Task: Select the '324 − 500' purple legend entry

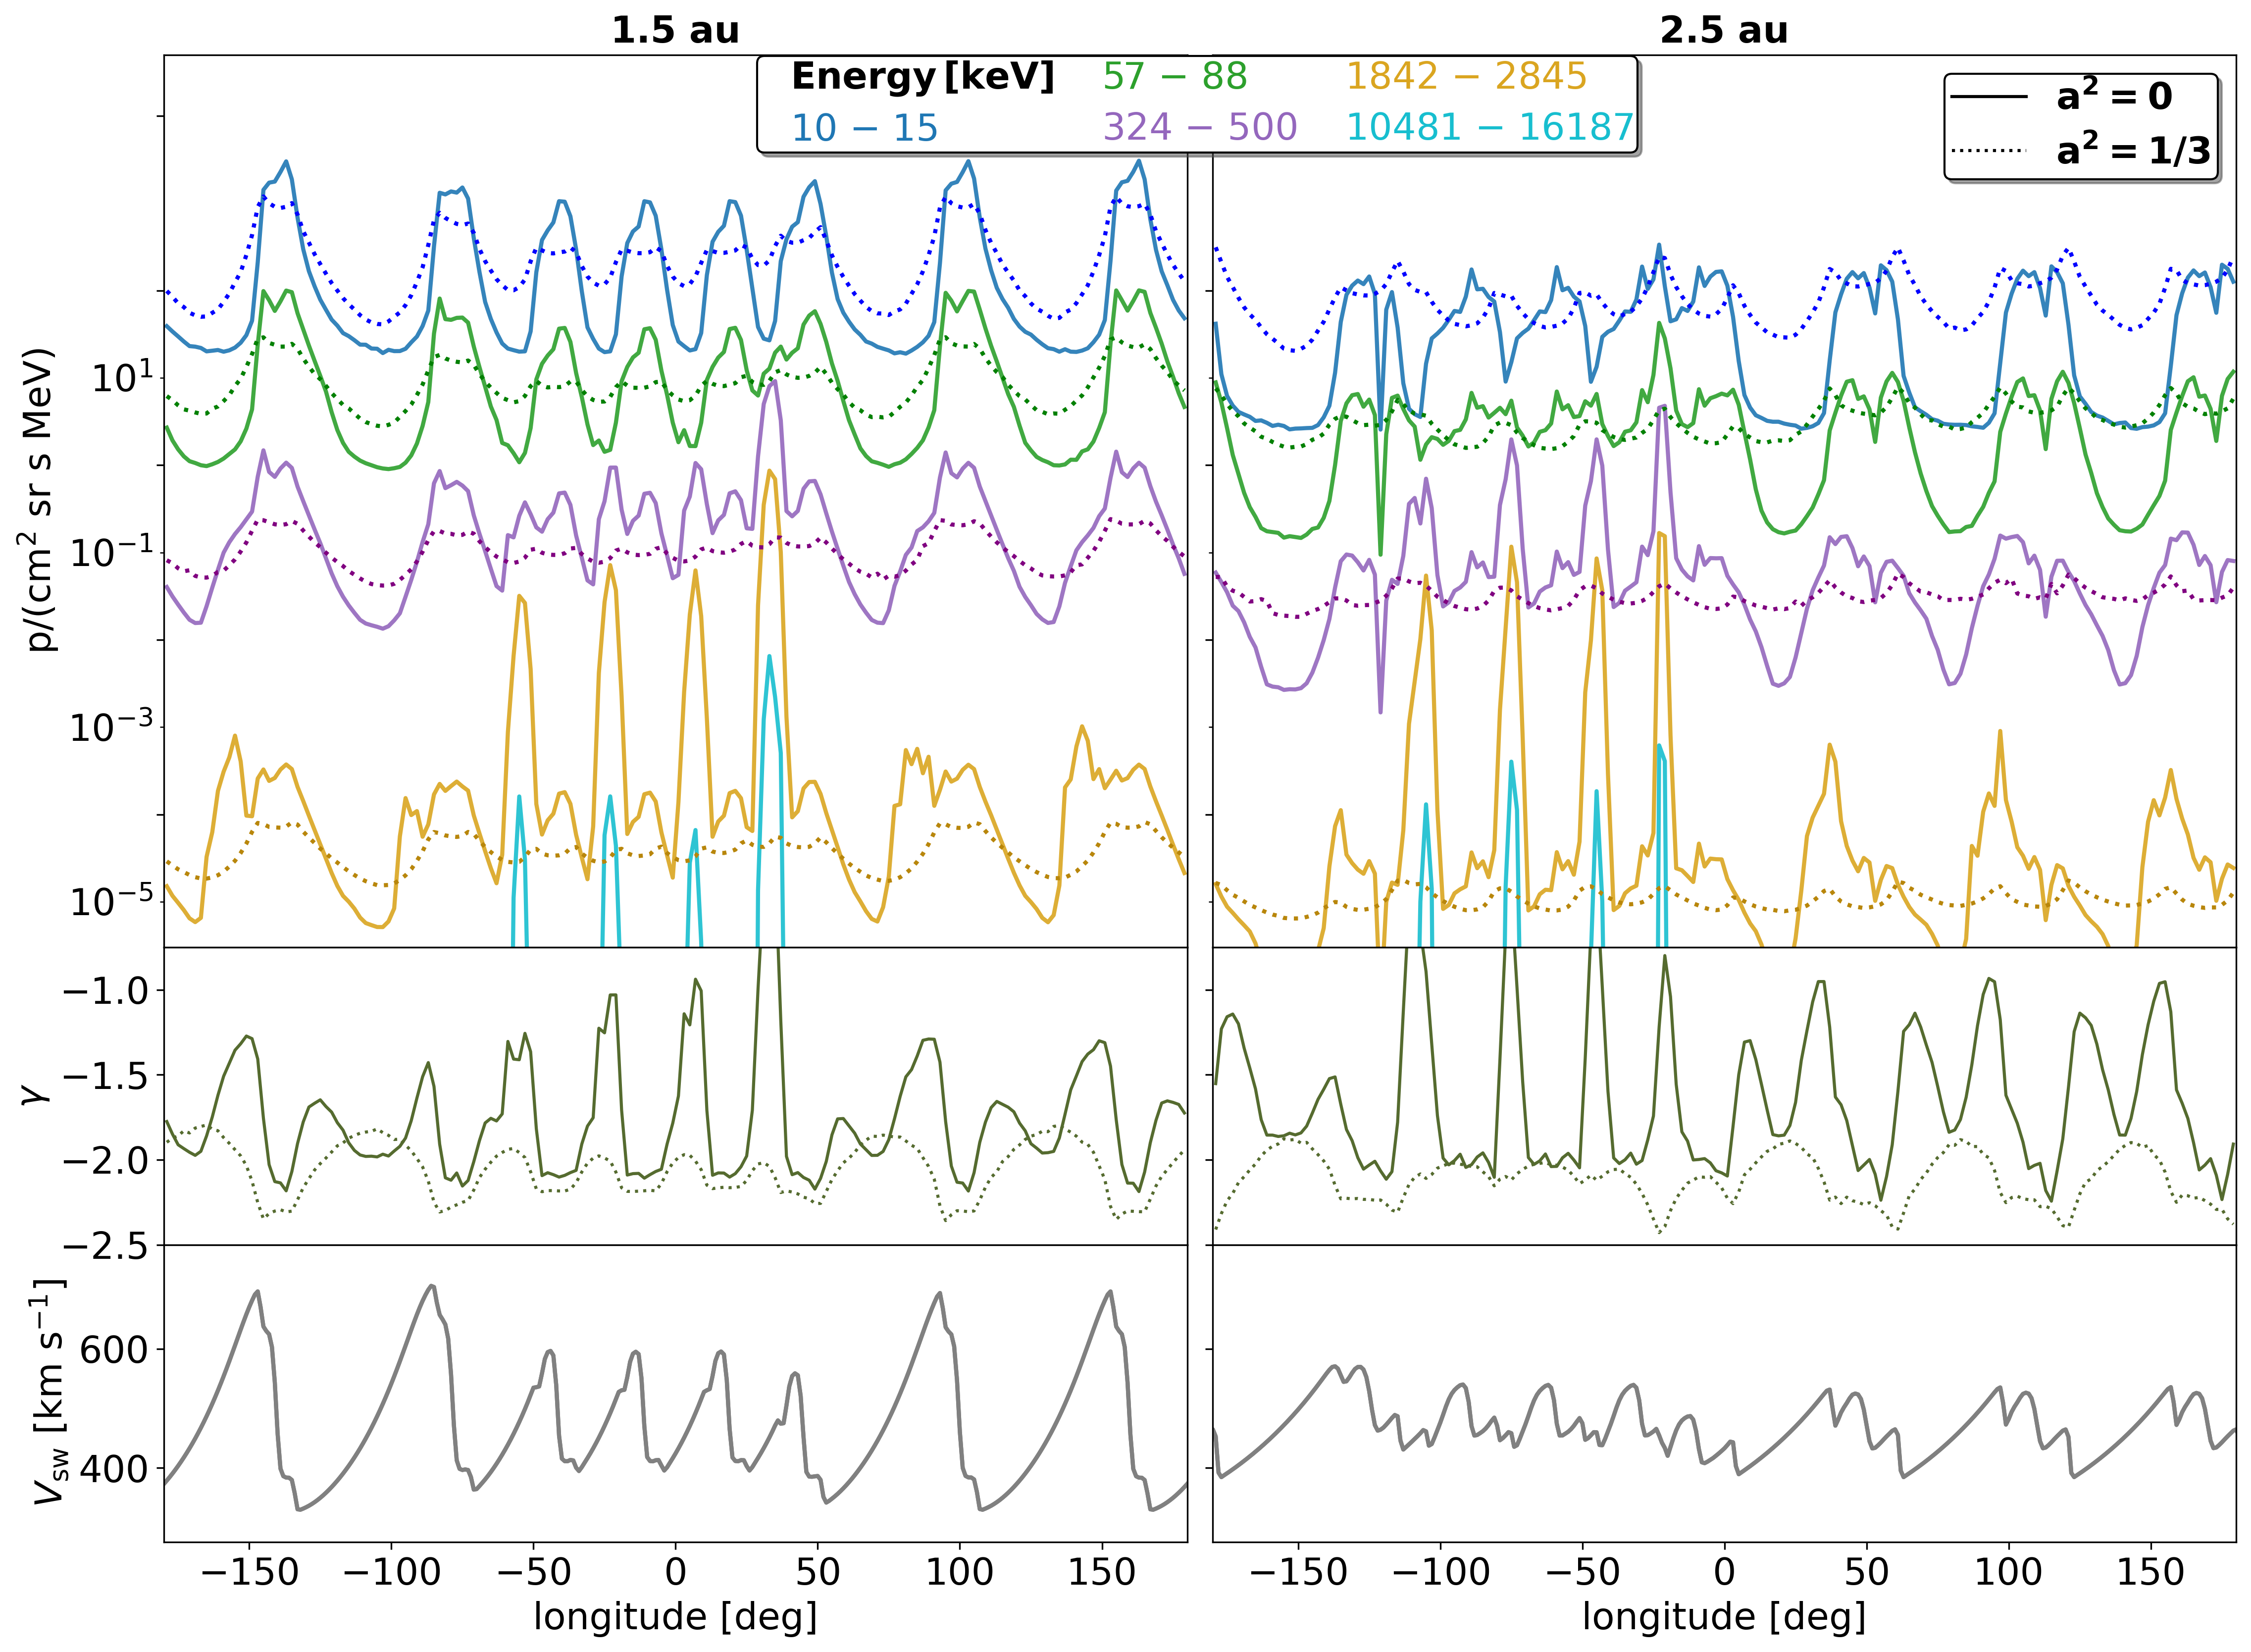Action: 1199,128
